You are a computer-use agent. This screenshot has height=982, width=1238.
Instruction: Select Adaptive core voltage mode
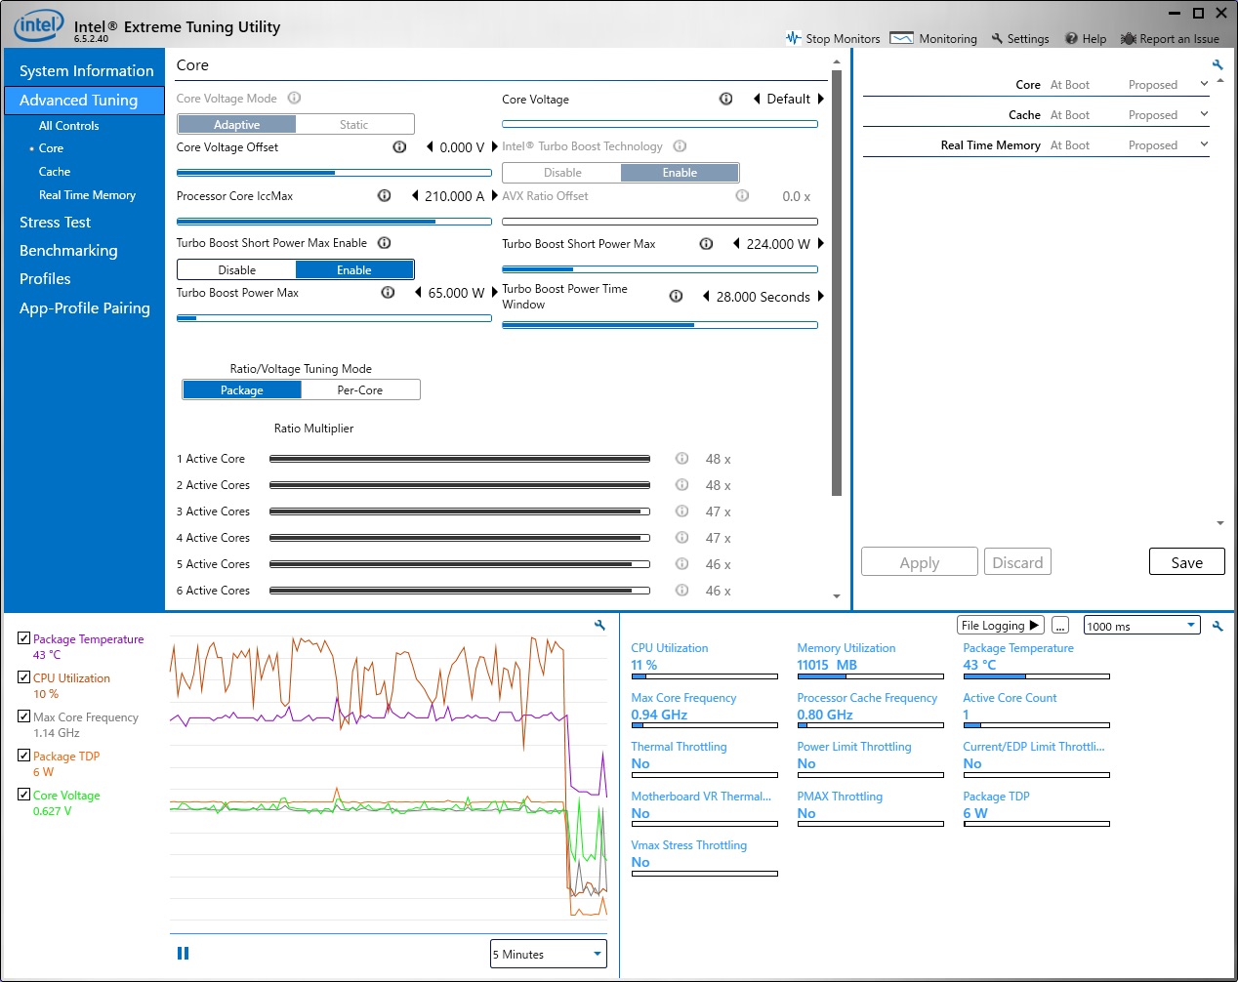pos(237,124)
